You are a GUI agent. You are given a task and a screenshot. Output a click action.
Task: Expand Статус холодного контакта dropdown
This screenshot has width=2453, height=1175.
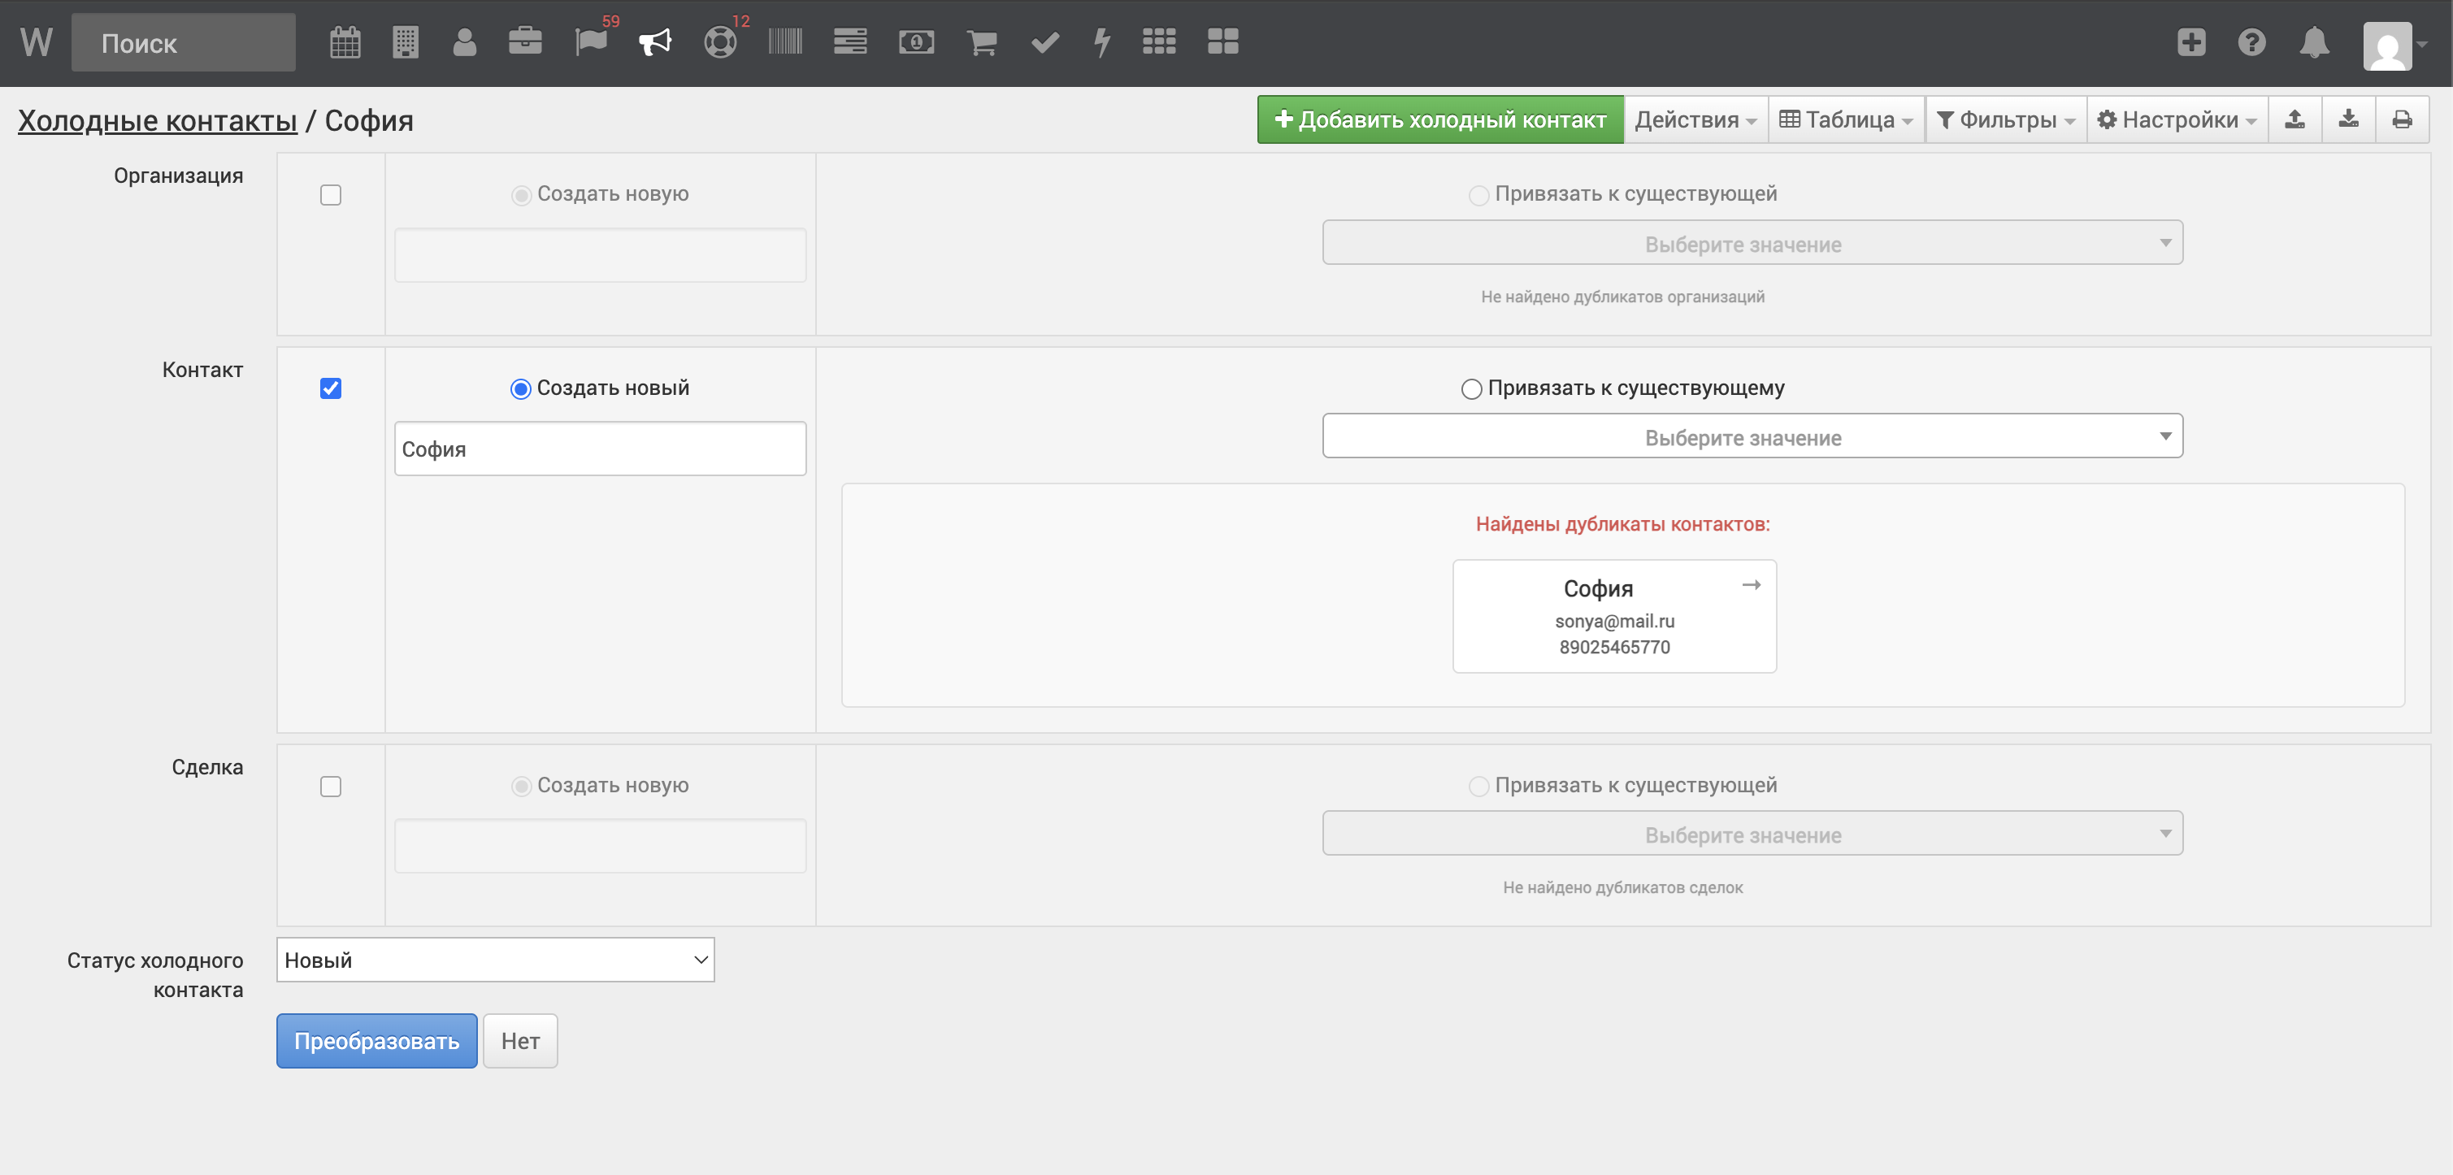(x=495, y=960)
